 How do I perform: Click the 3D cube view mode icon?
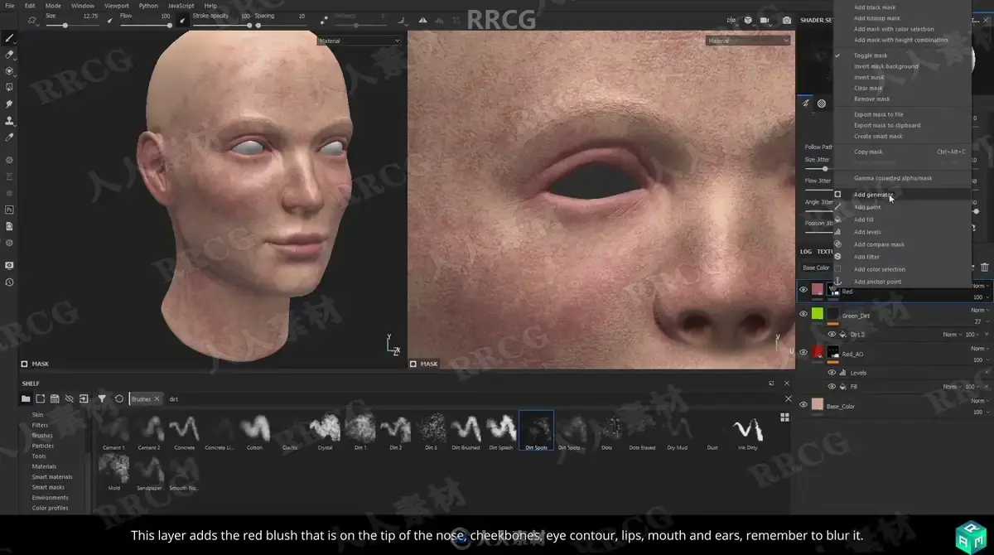coord(748,20)
